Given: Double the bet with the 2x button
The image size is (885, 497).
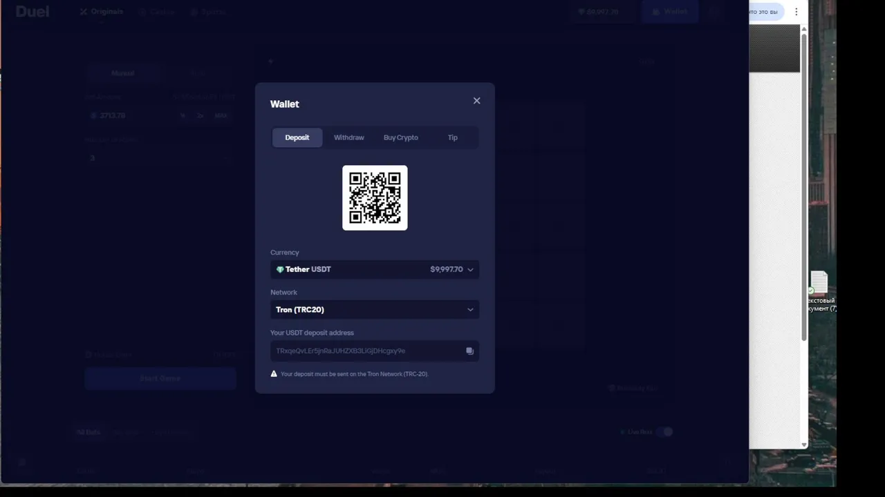Looking at the screenshot, I should pyautogui.click(x=201, y=115).
